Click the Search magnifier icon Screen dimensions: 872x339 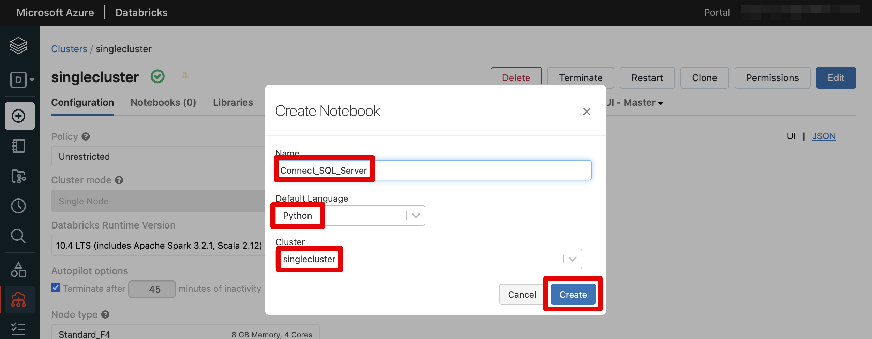tap(18, 236)
